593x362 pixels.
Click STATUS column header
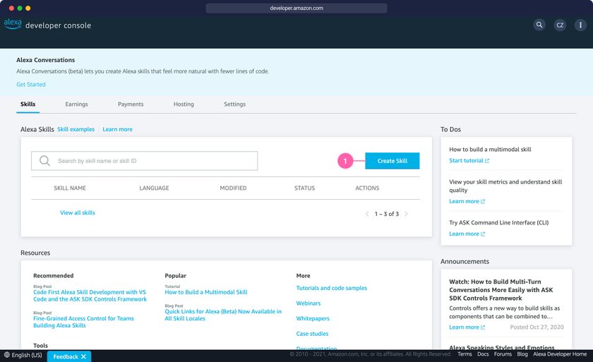coord(304,188)
